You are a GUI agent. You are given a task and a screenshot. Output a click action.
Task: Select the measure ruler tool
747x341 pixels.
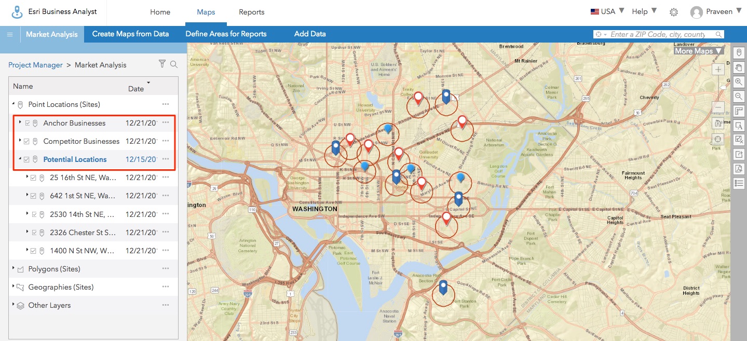pos(739,111)
